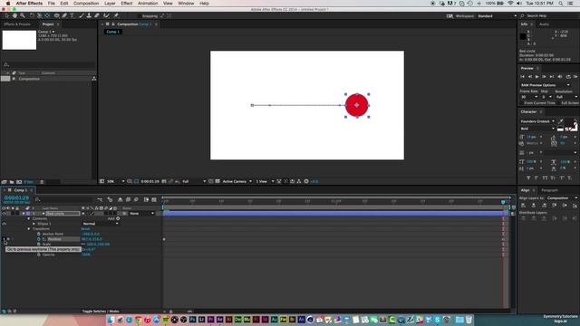Viewport: 580px width, 326px height.
Task: Click the eyedropper in Character panel
Action: click(x=561, y=121)
